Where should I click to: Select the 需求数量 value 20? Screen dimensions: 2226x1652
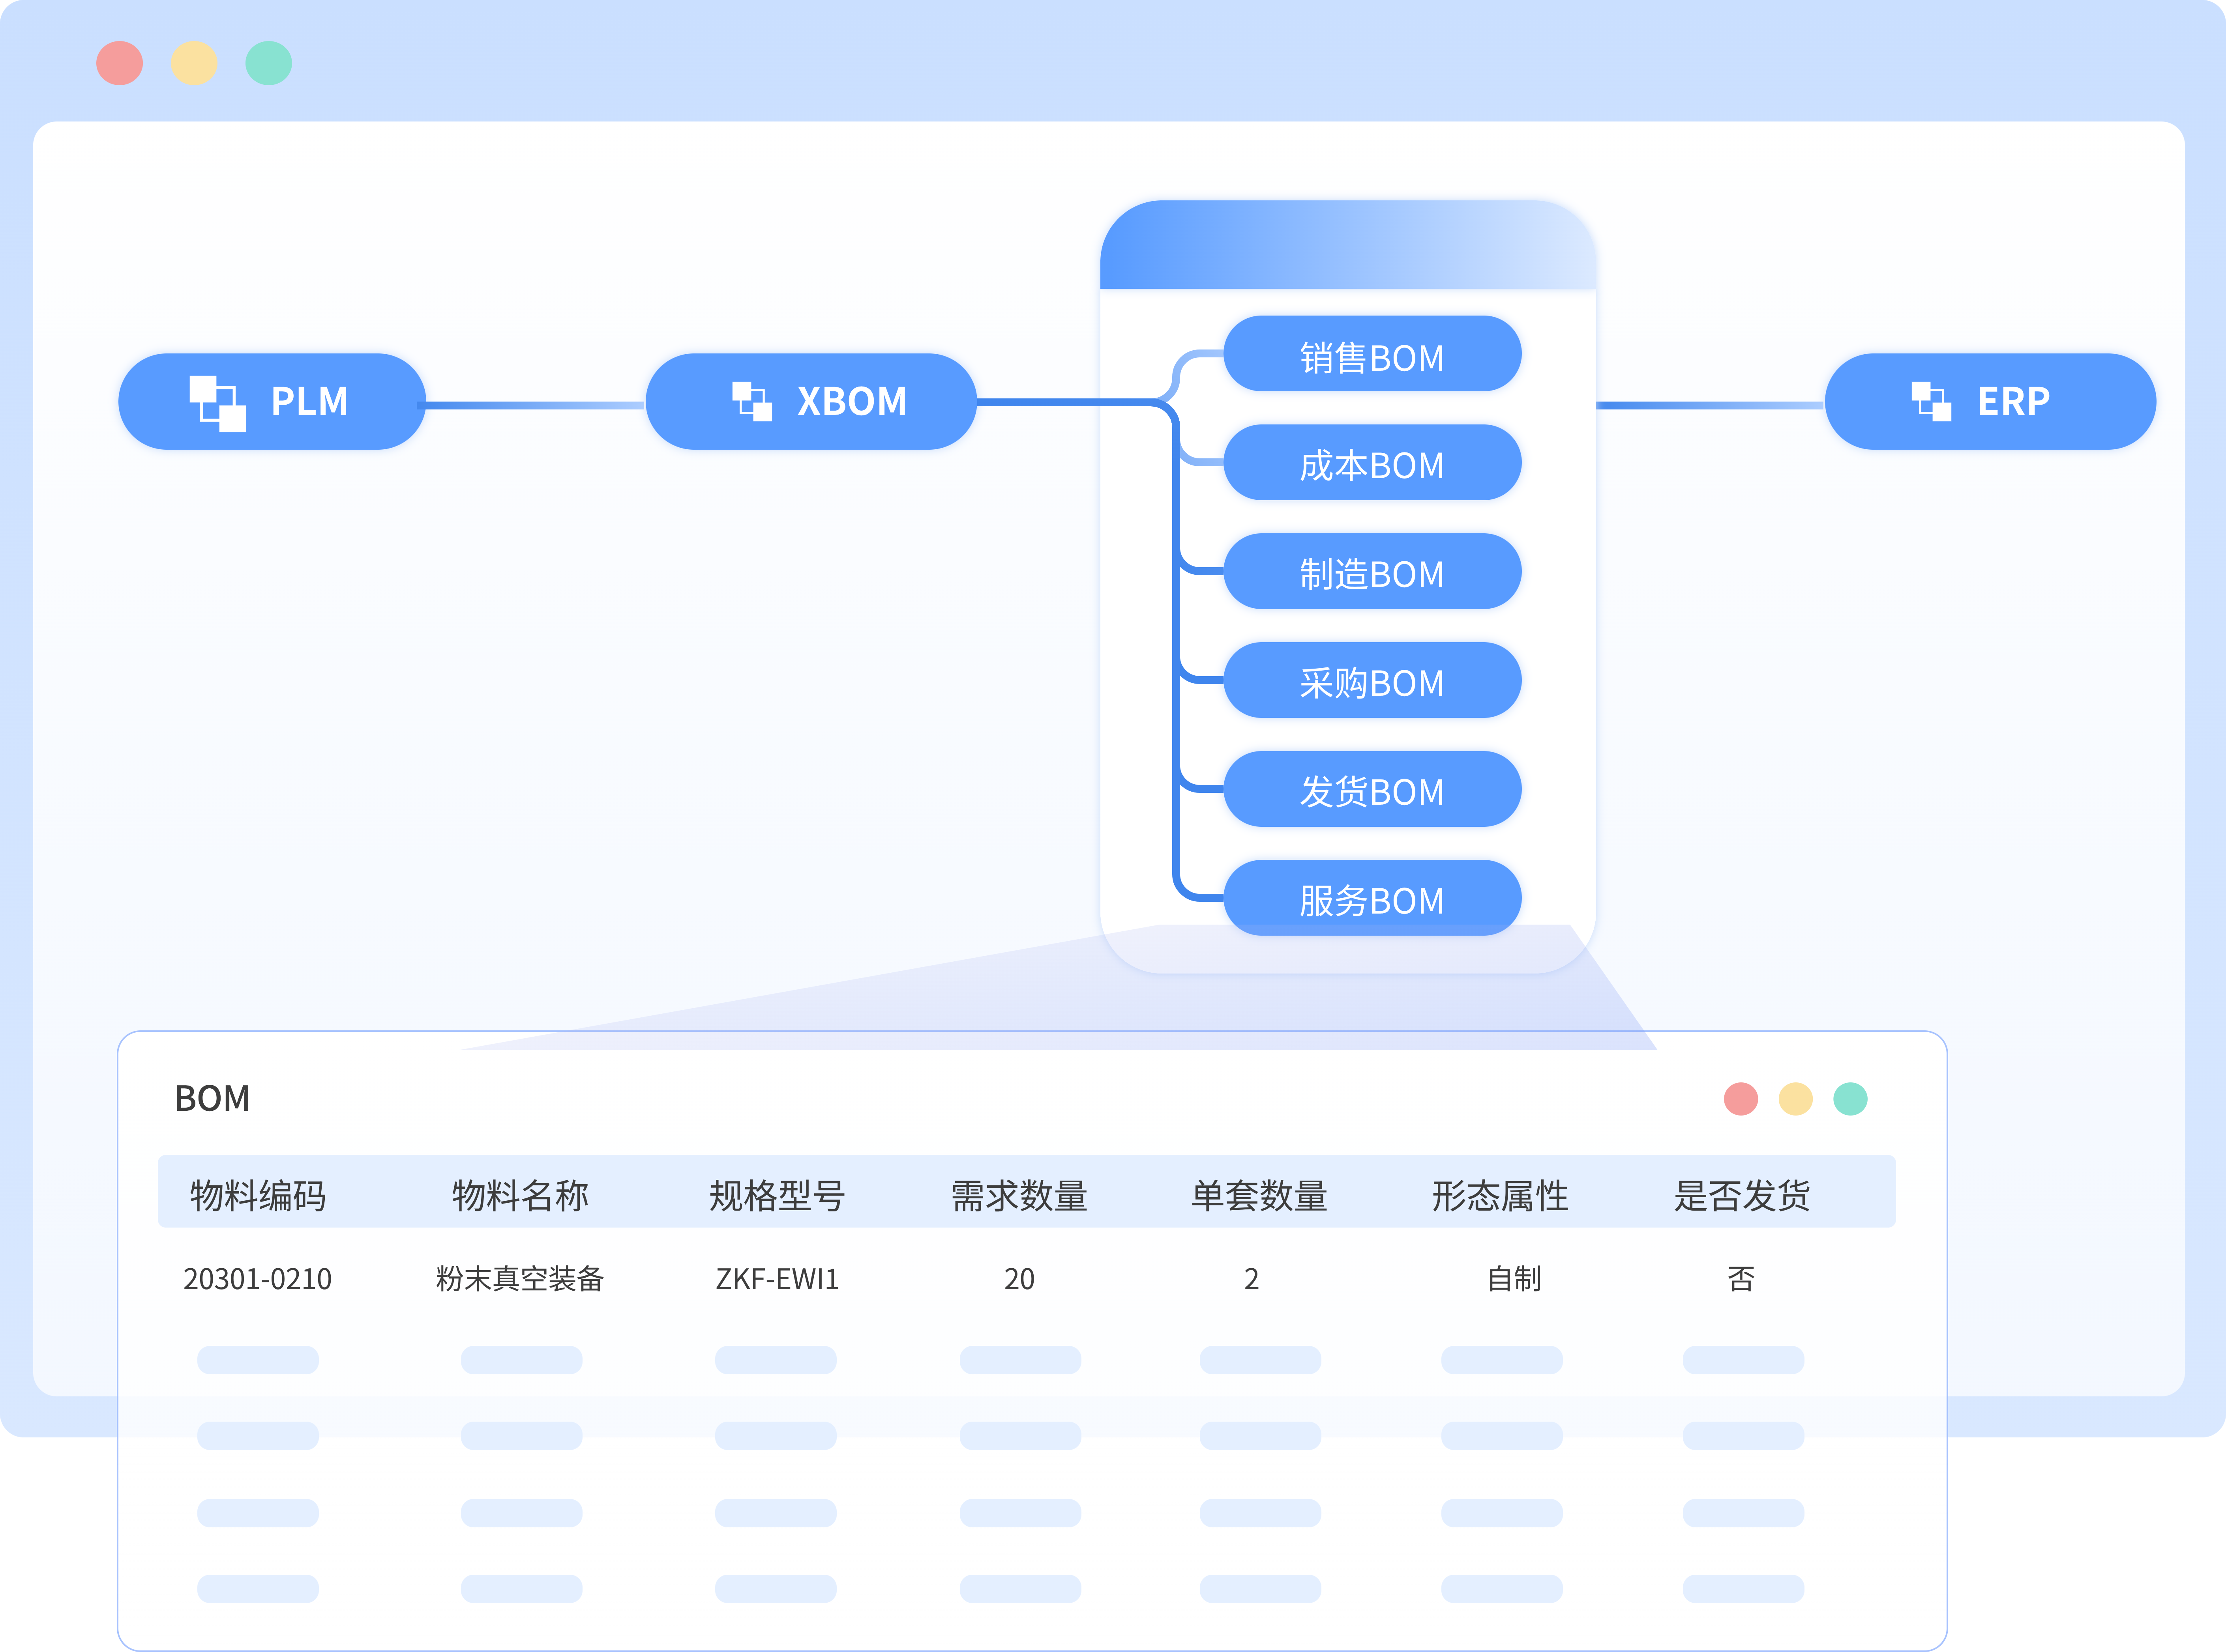coord(1019,1279)
